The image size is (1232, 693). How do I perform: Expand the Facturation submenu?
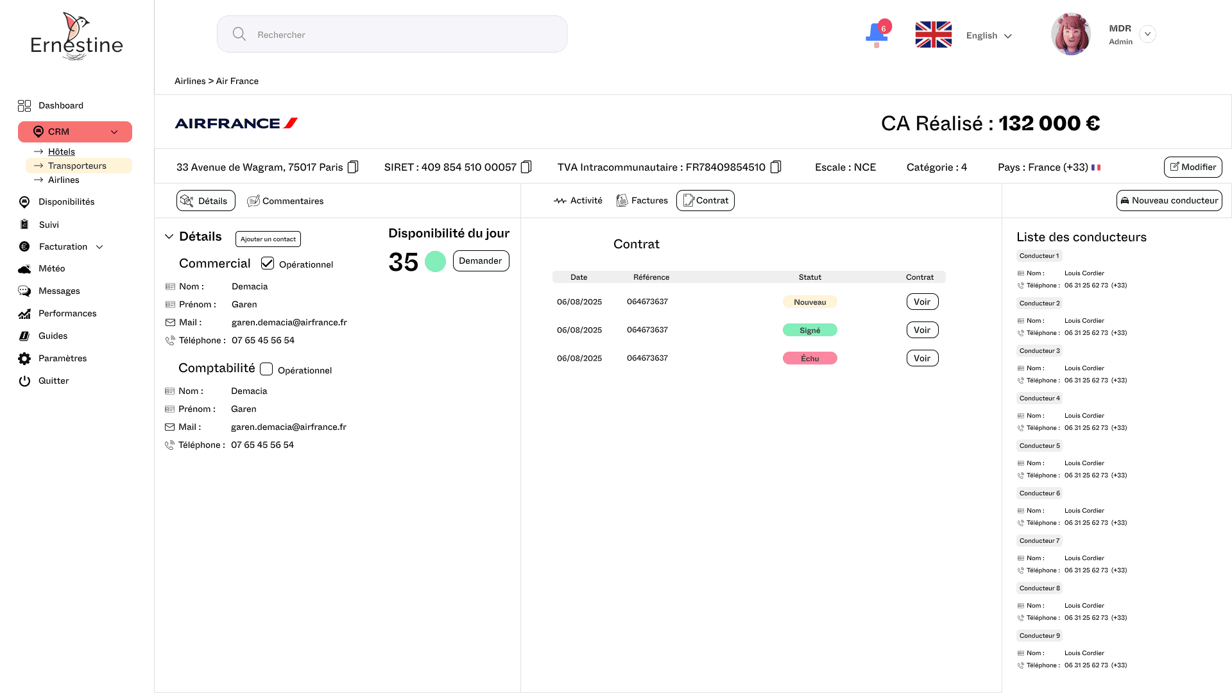99,247
